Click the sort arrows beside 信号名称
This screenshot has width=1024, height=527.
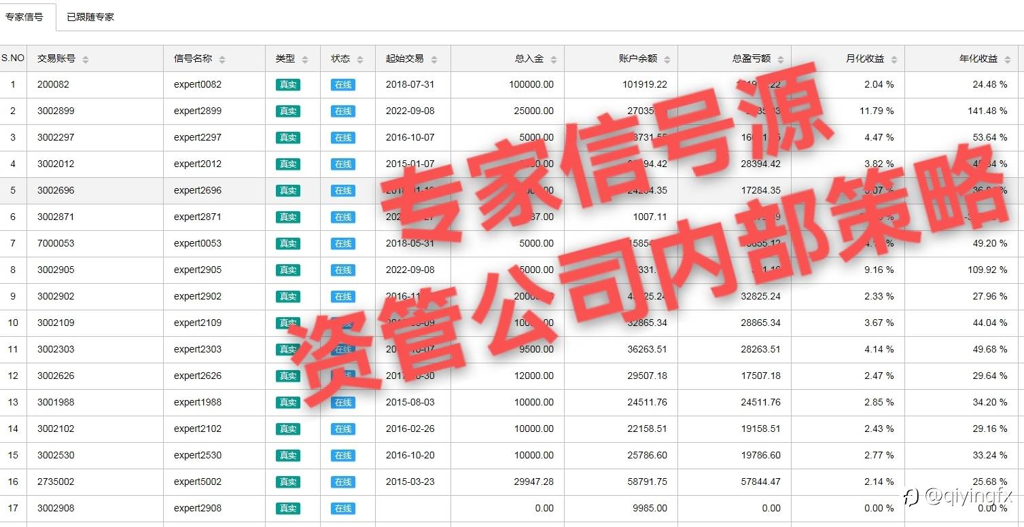pos(222,60)
